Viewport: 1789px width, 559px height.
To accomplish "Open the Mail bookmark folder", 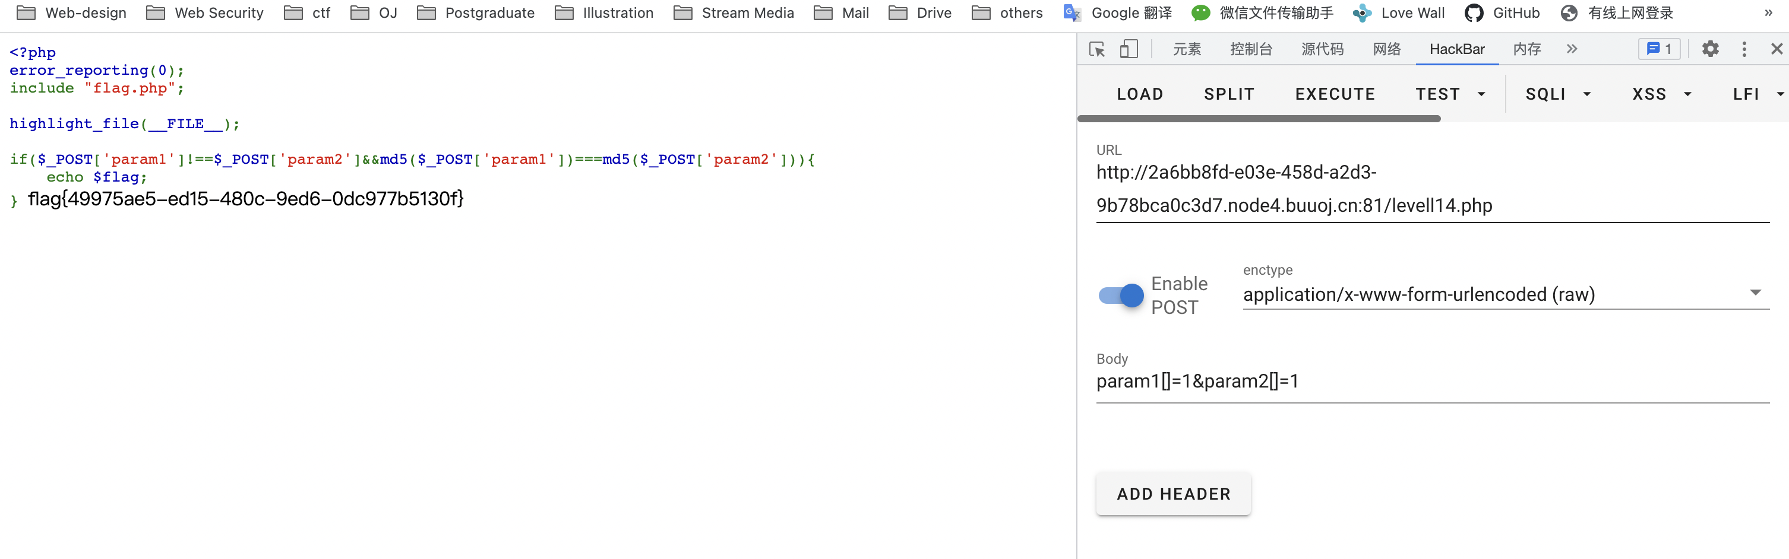I will 841,12.
